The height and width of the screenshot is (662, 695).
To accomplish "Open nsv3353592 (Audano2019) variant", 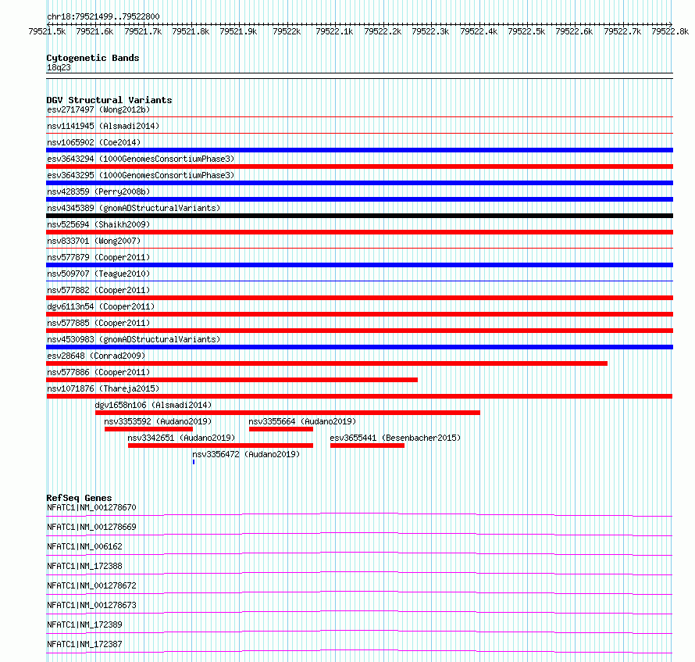I will (158, 421).
